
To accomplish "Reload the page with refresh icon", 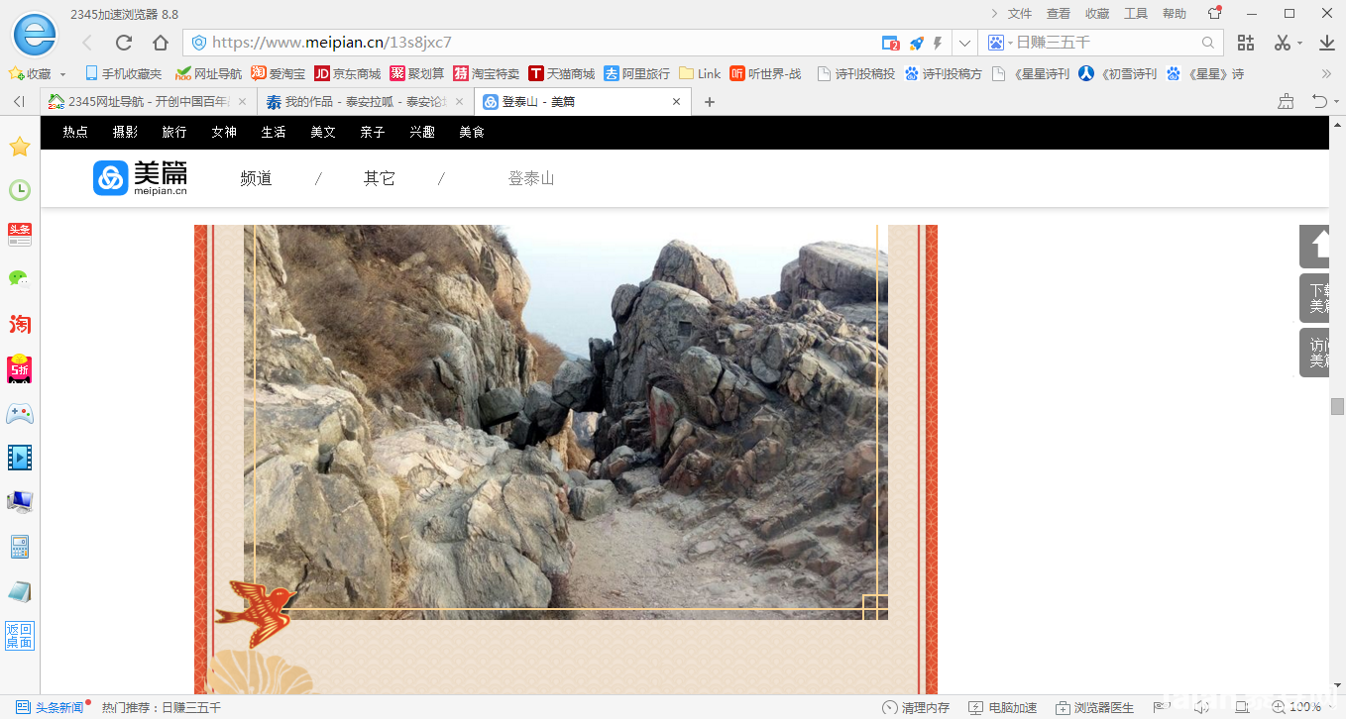I will pyautogui.click(x=124, y=43).
